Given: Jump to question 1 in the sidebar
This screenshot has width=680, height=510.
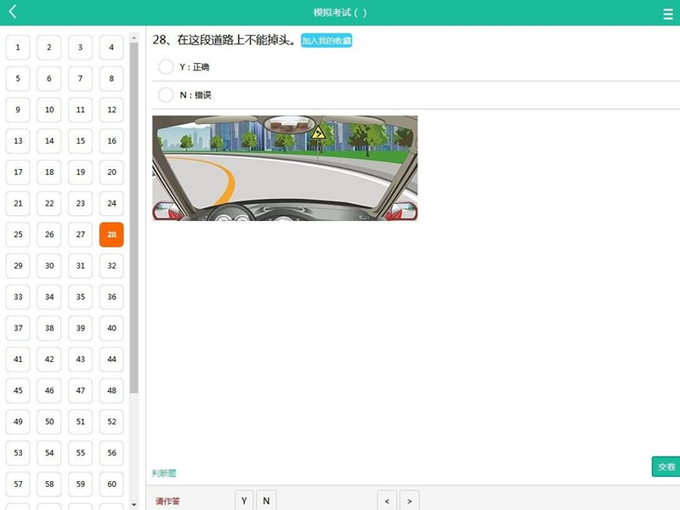Looking at the screenshot, I should (x=18, y=48).
